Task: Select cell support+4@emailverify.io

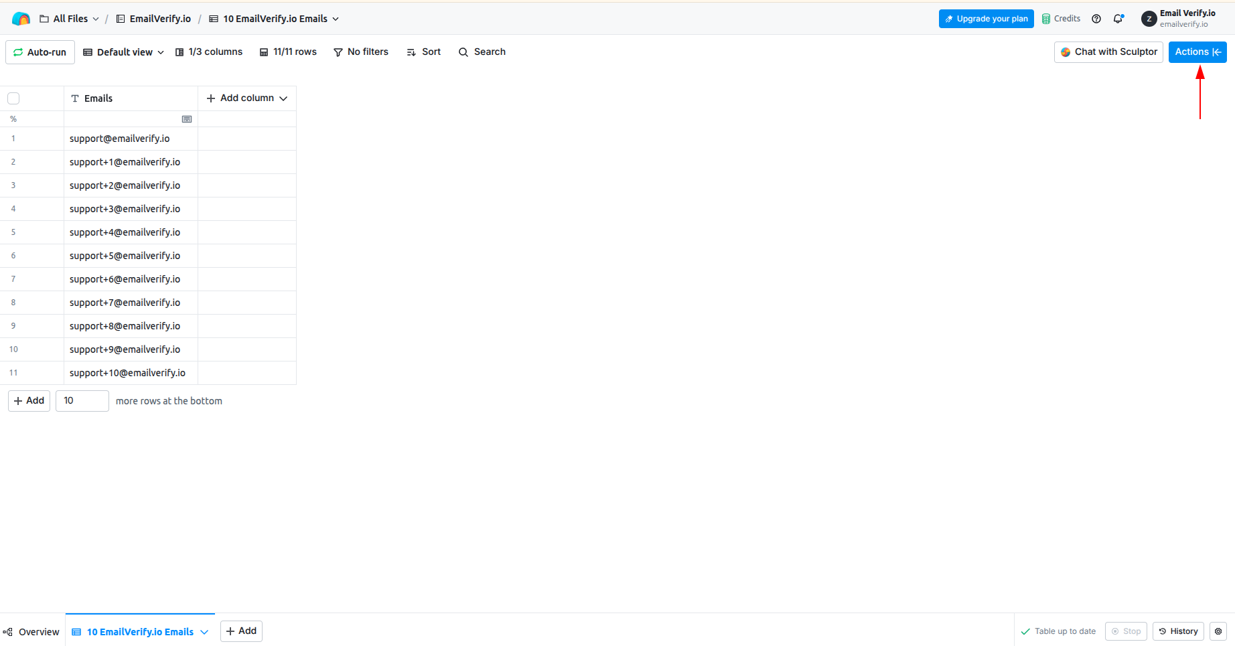Action: 131,232
